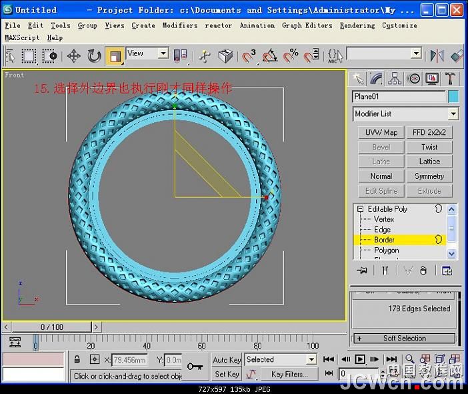Toggle 3D Snaps magnet
This screenshot has width=468, height=394.
pos(248,56)
